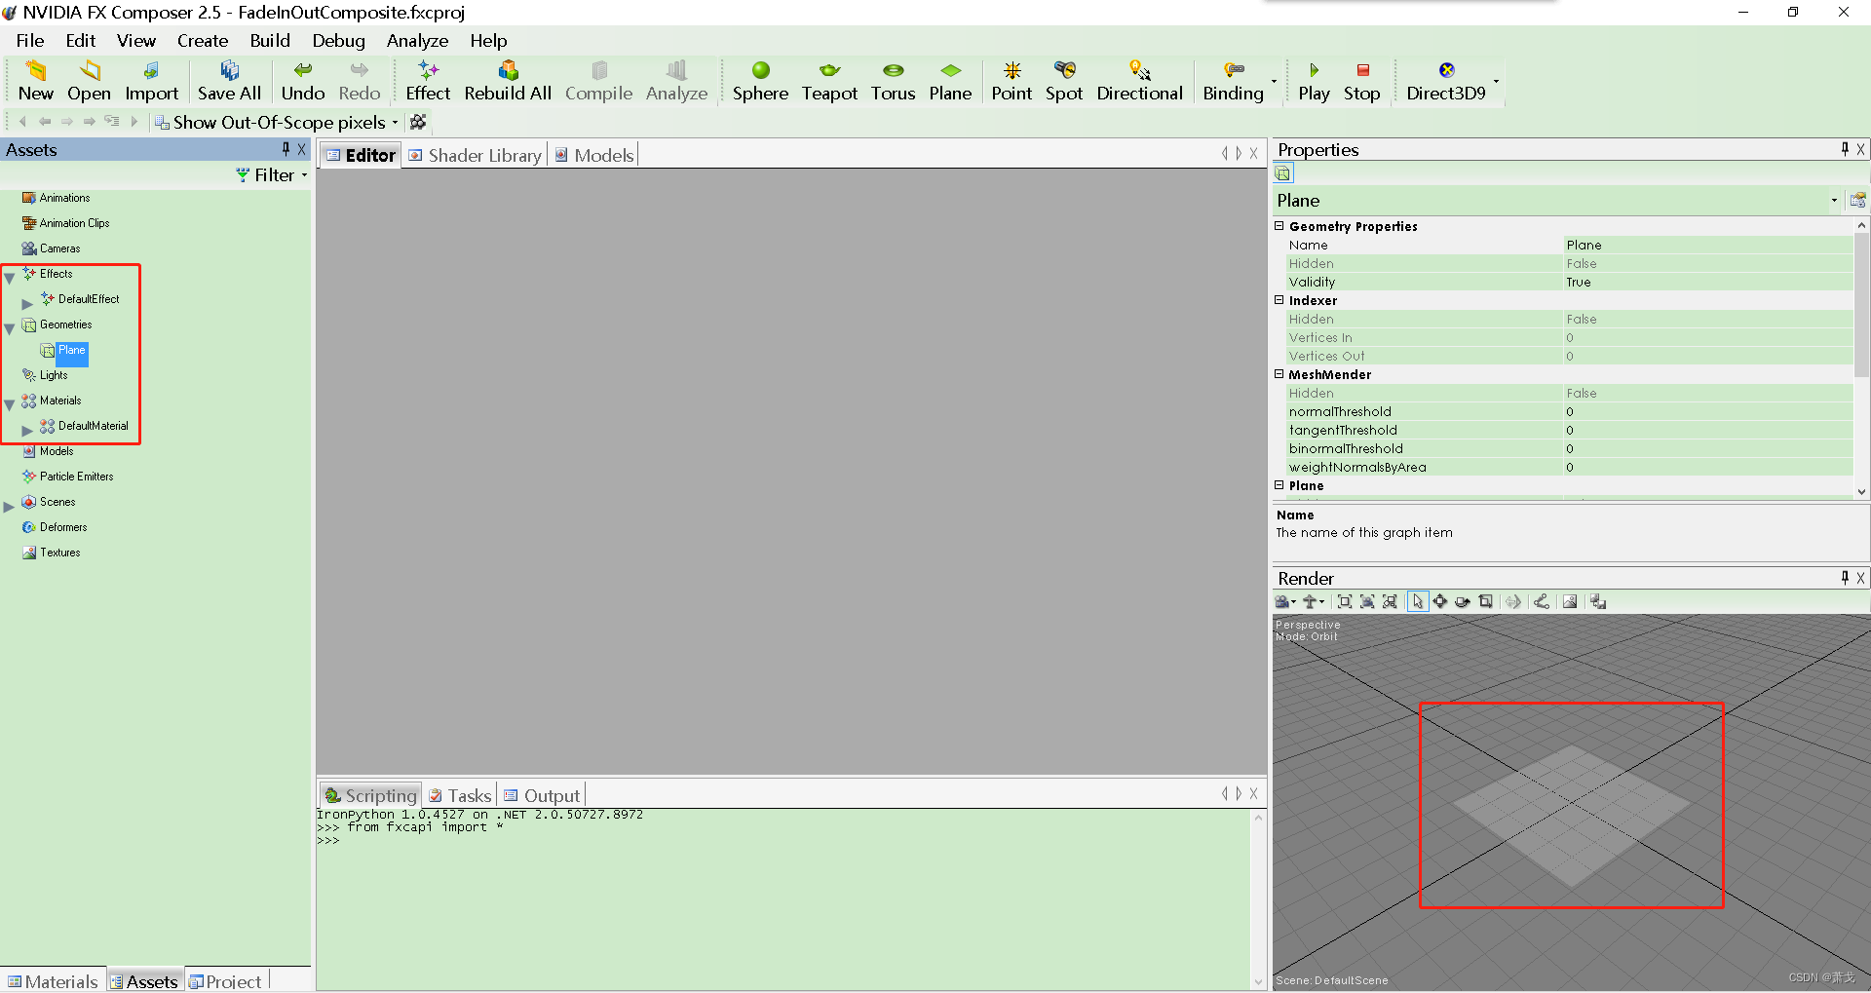Add a Teapot to the scene
This screenshot has height=993, width=1871.
coord(829,81)
